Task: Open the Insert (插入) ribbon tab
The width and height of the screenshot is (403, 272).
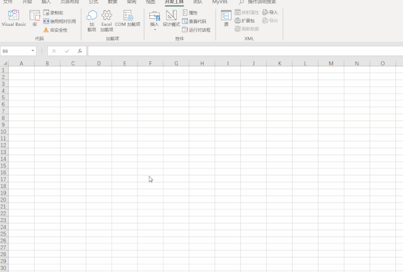Action: [x=46, y=2]
